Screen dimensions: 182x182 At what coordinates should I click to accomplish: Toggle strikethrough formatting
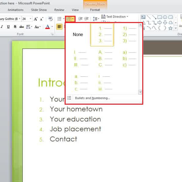tap(22, 27)
